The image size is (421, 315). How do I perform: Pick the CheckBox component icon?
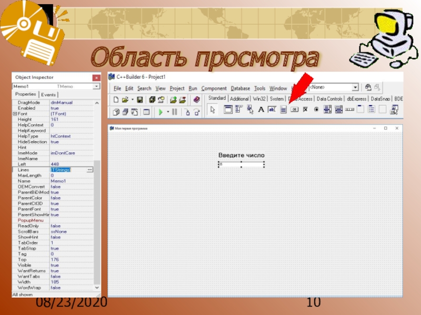point(305,110)
